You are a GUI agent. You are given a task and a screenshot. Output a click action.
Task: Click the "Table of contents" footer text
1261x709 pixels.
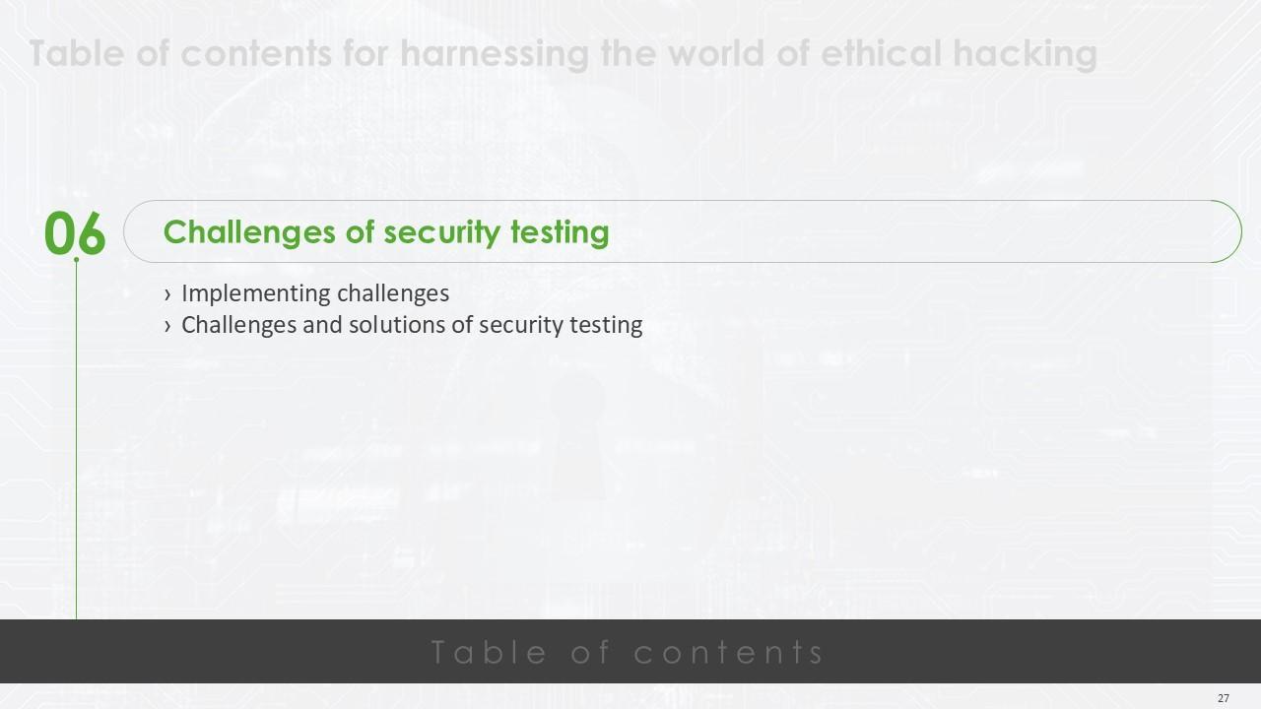point(629,652)
